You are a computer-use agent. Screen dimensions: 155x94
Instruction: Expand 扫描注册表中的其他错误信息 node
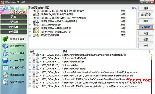(x=30, y=29)
